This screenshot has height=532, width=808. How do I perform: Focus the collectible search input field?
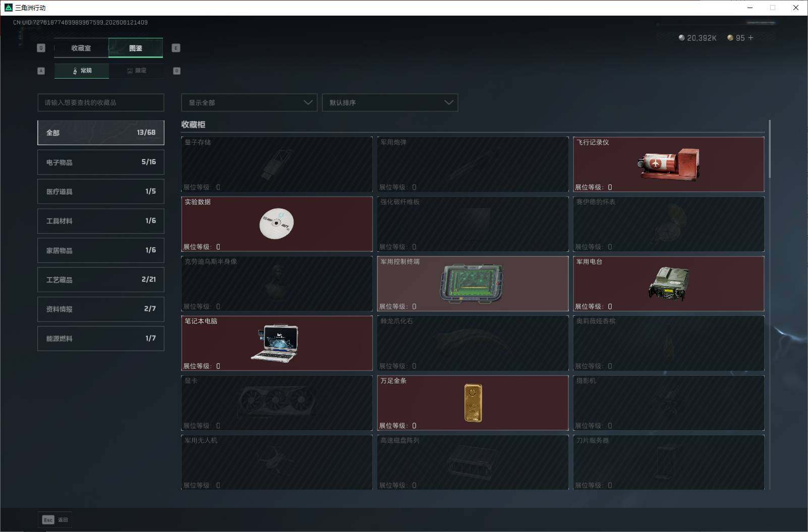(x=101, y=102)
